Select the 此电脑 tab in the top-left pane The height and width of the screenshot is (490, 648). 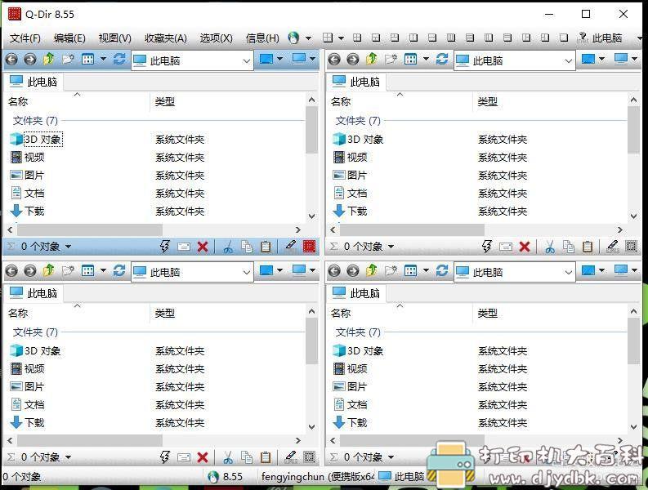coord(34,82)
